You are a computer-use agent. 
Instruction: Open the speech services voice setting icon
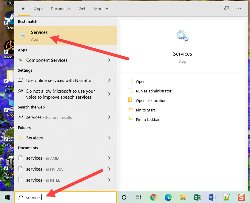[20, 91]
